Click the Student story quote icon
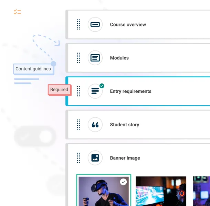Viewport: 210px width, 206px height. pyautogui.click(x=95, y=125)
